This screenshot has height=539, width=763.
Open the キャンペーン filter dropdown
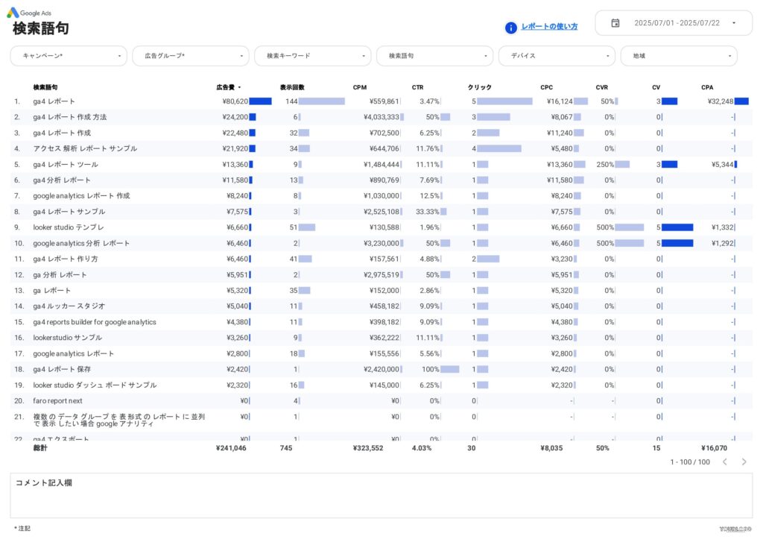pyautogui.click(x=68, y=55)
